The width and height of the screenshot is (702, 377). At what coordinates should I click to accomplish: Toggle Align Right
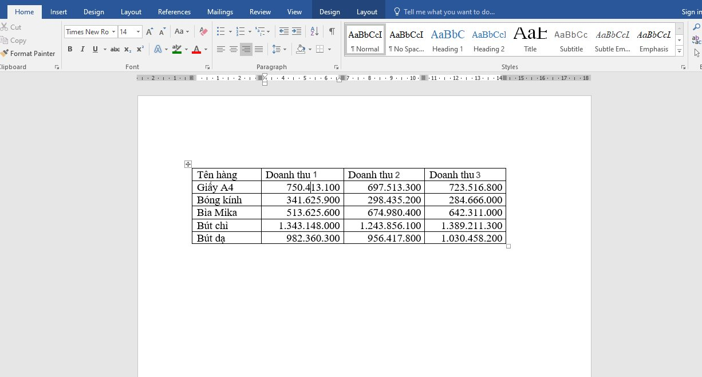pos(246,50)
